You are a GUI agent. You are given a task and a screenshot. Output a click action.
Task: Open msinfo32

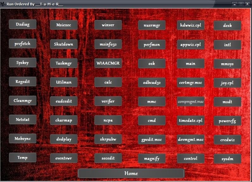coord(108,44)
